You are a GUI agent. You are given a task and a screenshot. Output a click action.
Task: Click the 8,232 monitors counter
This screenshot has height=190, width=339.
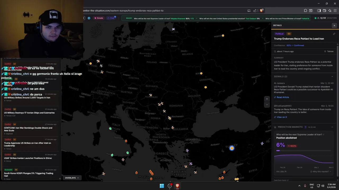[x=325, y=18]
